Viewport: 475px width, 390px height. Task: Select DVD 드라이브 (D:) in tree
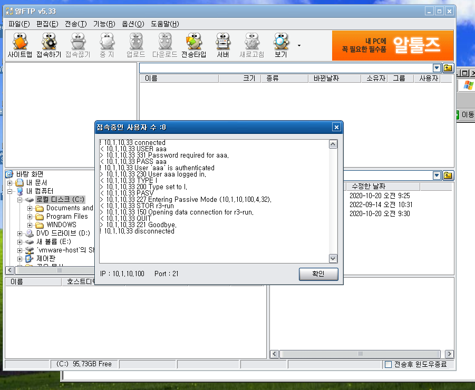click(x=63, y=233)
